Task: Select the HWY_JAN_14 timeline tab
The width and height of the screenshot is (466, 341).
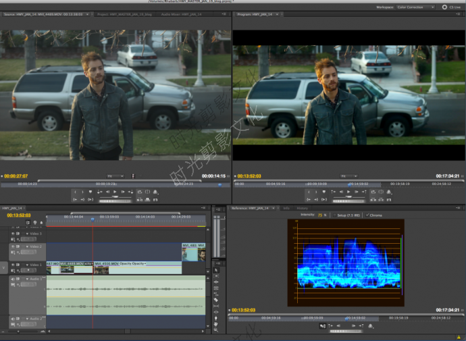Action: coord(12,208)
